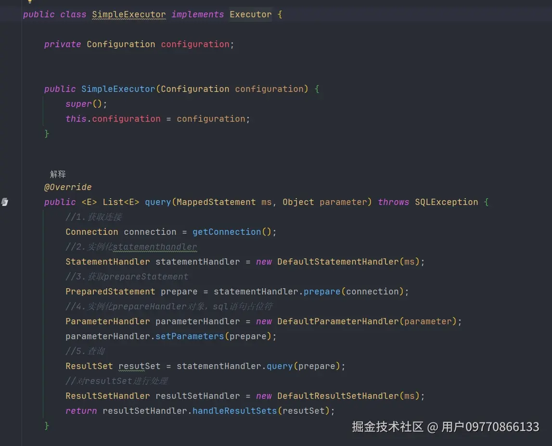The image size is (552, 446).
Task: Click the comment //2.实例化statementhandler
Action: click(131, 247)
